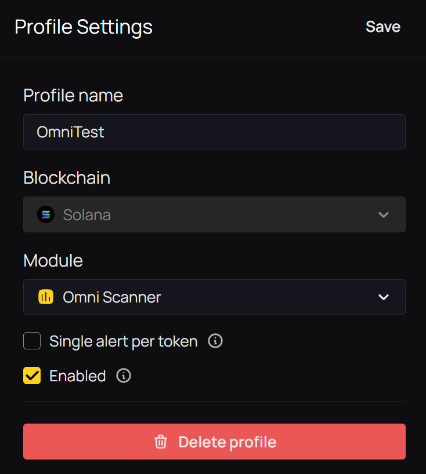Click the Enabled label text
426x474 pixels.
click(x=78, y=376)
